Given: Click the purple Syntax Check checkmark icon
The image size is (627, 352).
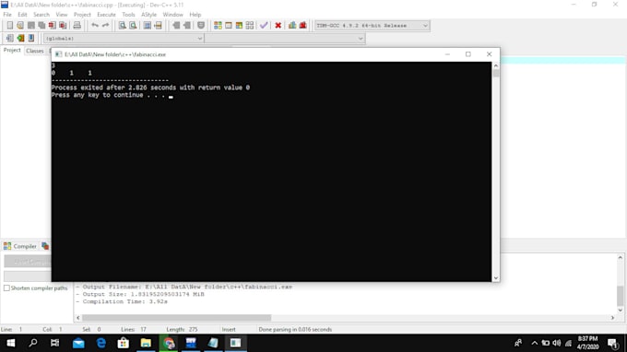Looking at the screenshot, I should pos(264,25).
